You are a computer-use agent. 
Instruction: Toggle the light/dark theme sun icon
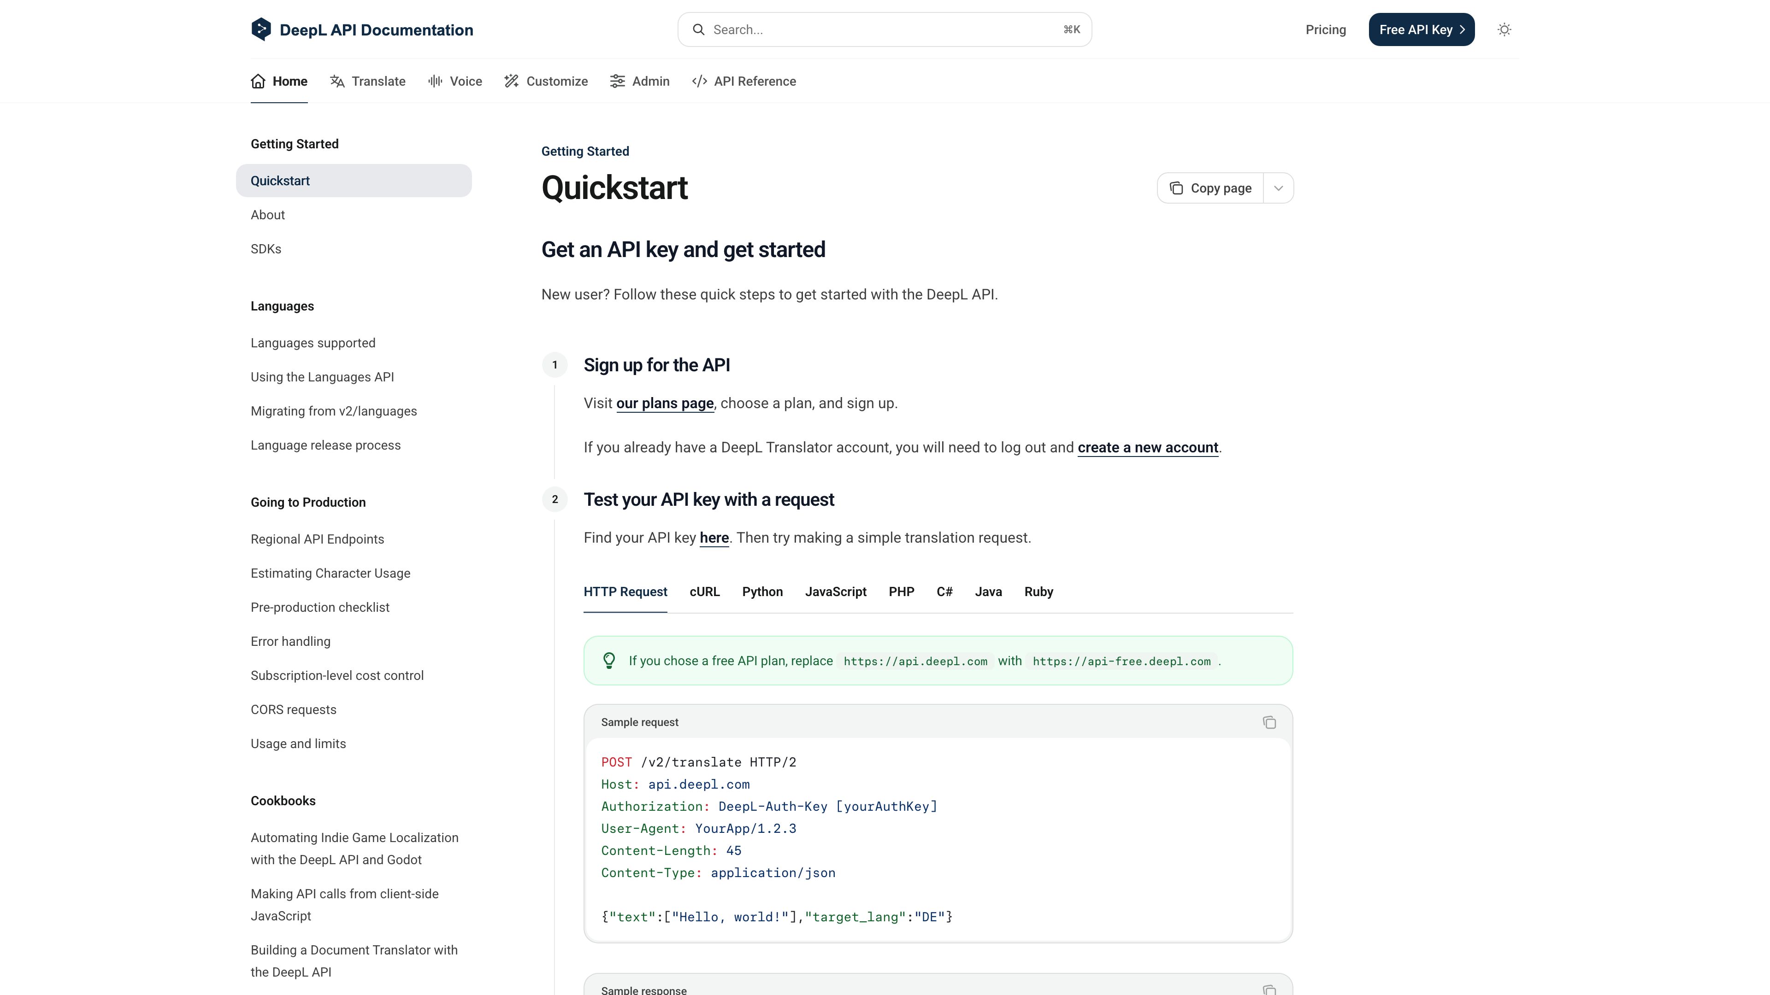(x=1504, y=29)
